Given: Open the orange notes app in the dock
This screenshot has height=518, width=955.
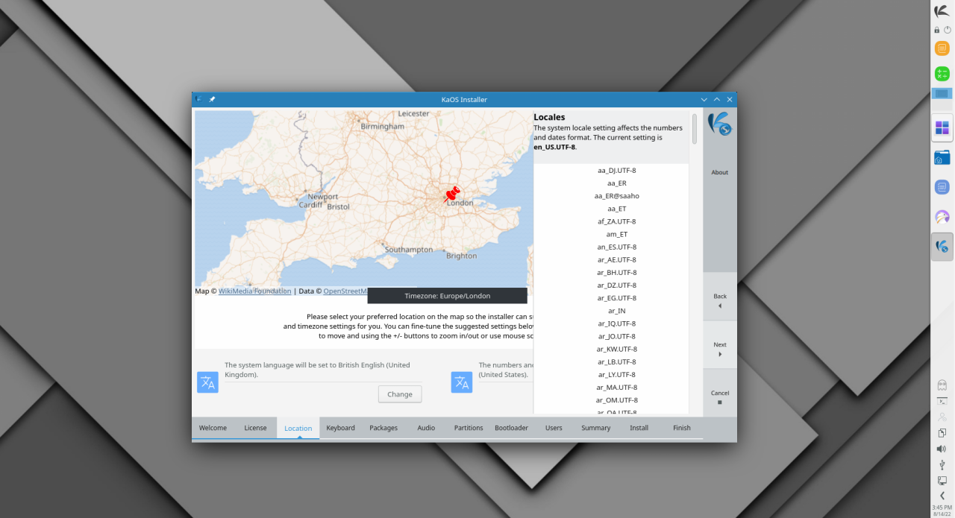Looking at the screenshot, I should click(942, 48).
